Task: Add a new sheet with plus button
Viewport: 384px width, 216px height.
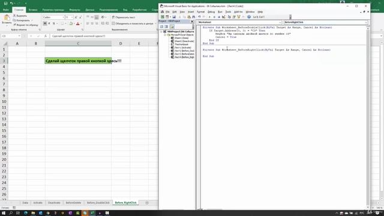Action: (146, 203)
